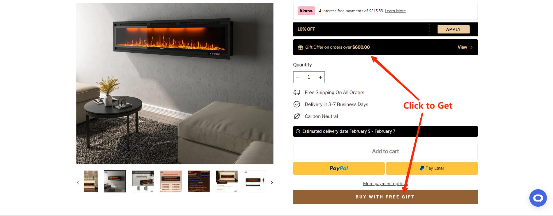The width and height of the screenshot is (553, 216).
Task: Click the clock icon beside estimated delivery
Action: (298, 131)
